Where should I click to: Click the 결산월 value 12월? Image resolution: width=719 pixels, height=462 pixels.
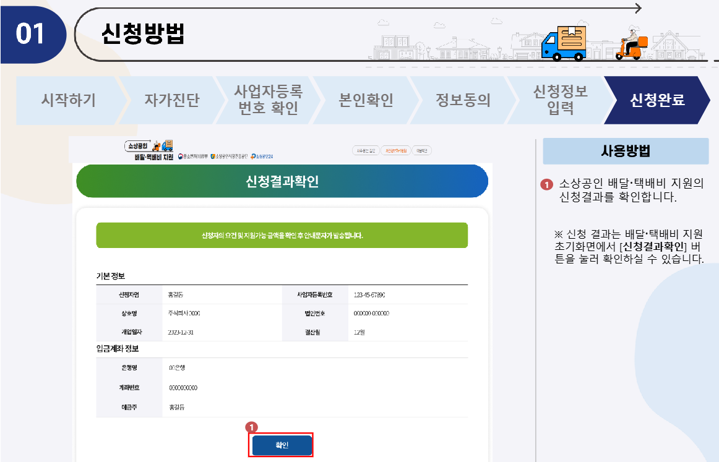pyautogui.click(x=359, y=332)
